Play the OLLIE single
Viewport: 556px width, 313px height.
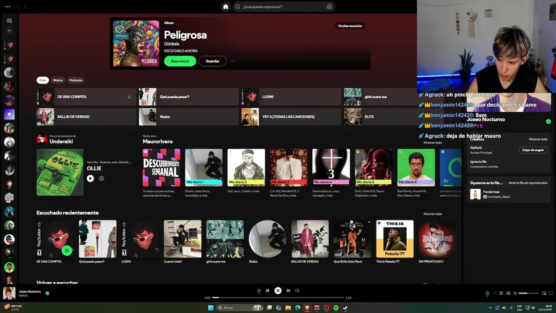point(90,178)
